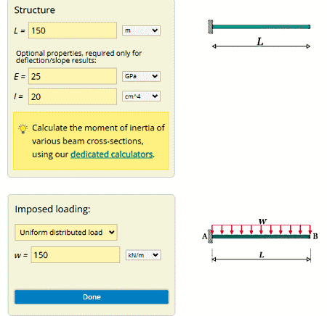Open the cm^4 unit dropdown for I
This screenshot has height=316, width=327.
click(141, 96)
